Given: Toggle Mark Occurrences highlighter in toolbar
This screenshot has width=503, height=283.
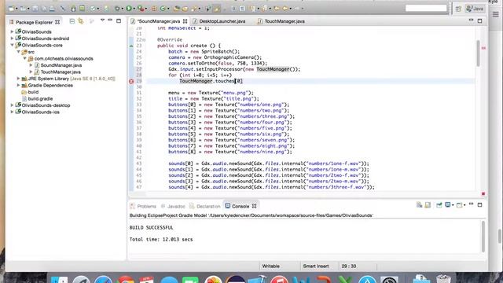Looking at the screenshot, I should (217, 9).
